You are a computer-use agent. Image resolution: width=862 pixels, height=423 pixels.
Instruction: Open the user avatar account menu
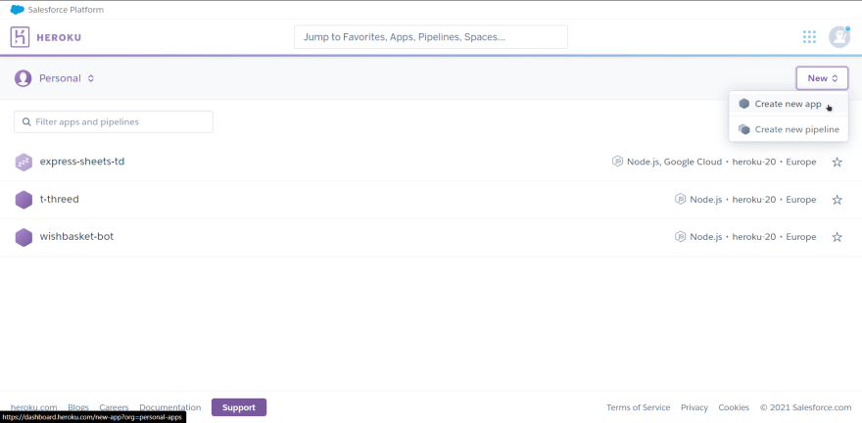coord(839,37)
